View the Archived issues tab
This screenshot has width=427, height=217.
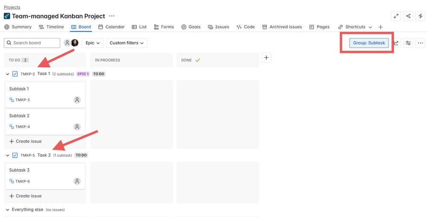pyautogui.click(x=282, y=27)
